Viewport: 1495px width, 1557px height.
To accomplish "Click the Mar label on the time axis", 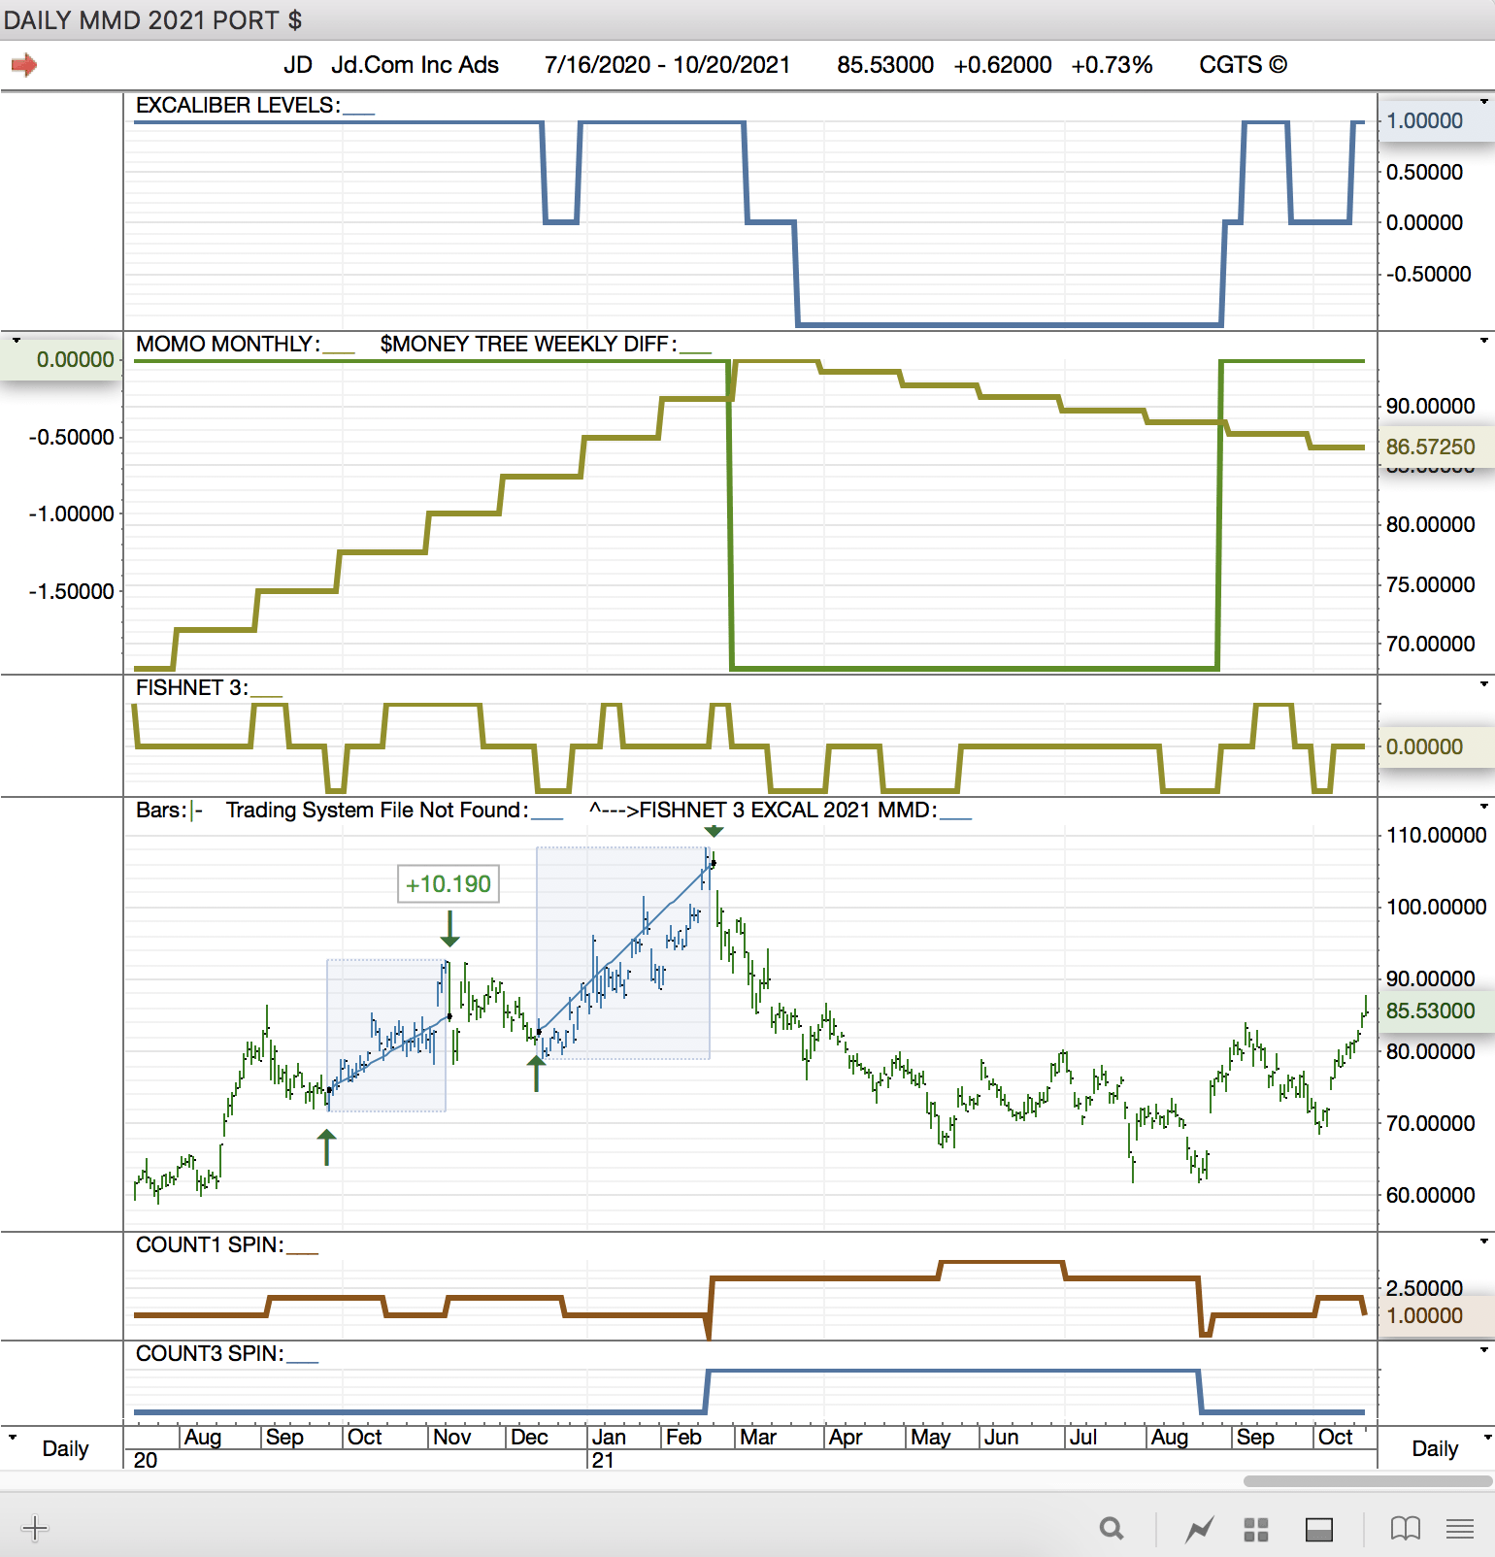I will point(758,1437).
